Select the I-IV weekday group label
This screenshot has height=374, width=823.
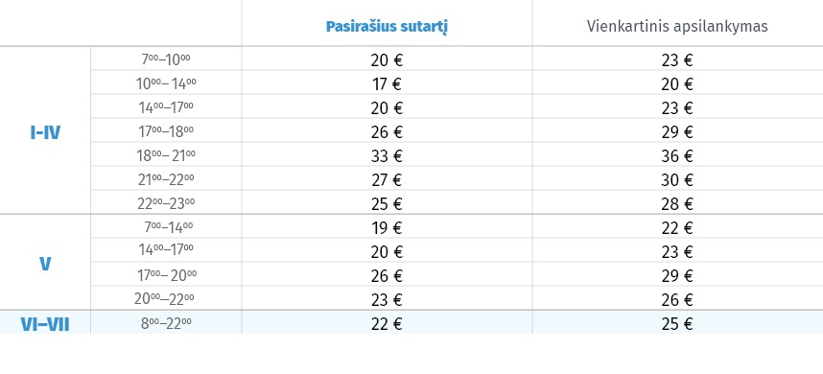click(46, 132)
